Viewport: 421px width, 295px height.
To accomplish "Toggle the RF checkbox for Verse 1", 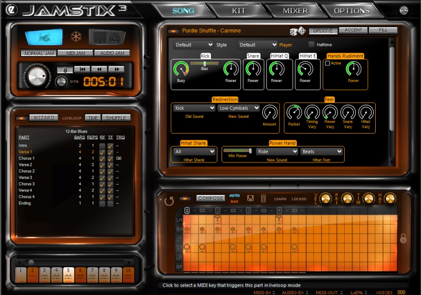I will click(x=103, y=152).
